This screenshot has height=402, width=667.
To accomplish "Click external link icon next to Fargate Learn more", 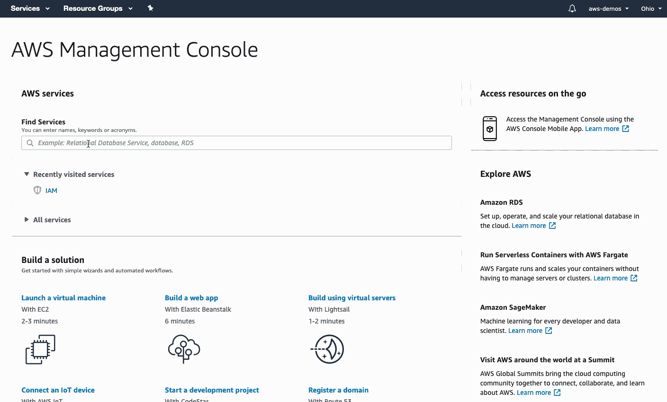I will (634, 278).
